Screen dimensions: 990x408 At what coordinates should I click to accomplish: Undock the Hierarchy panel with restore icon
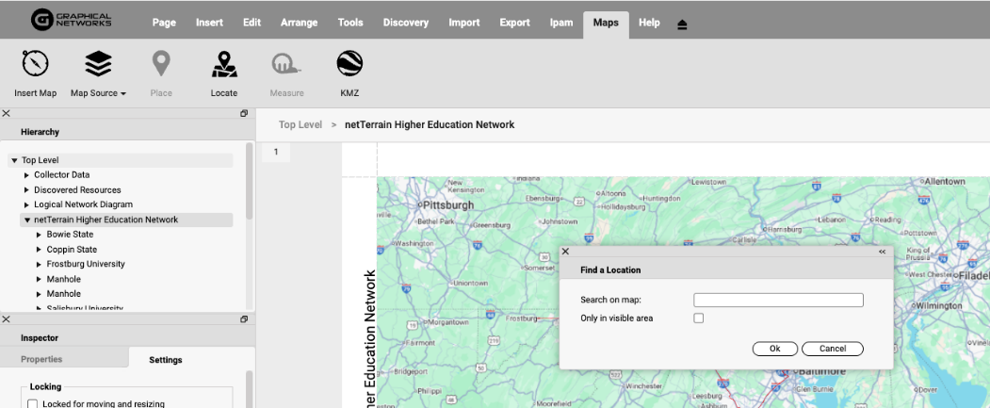click(x=244, y=113)
